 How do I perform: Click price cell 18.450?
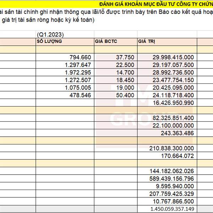coord(116,80)
